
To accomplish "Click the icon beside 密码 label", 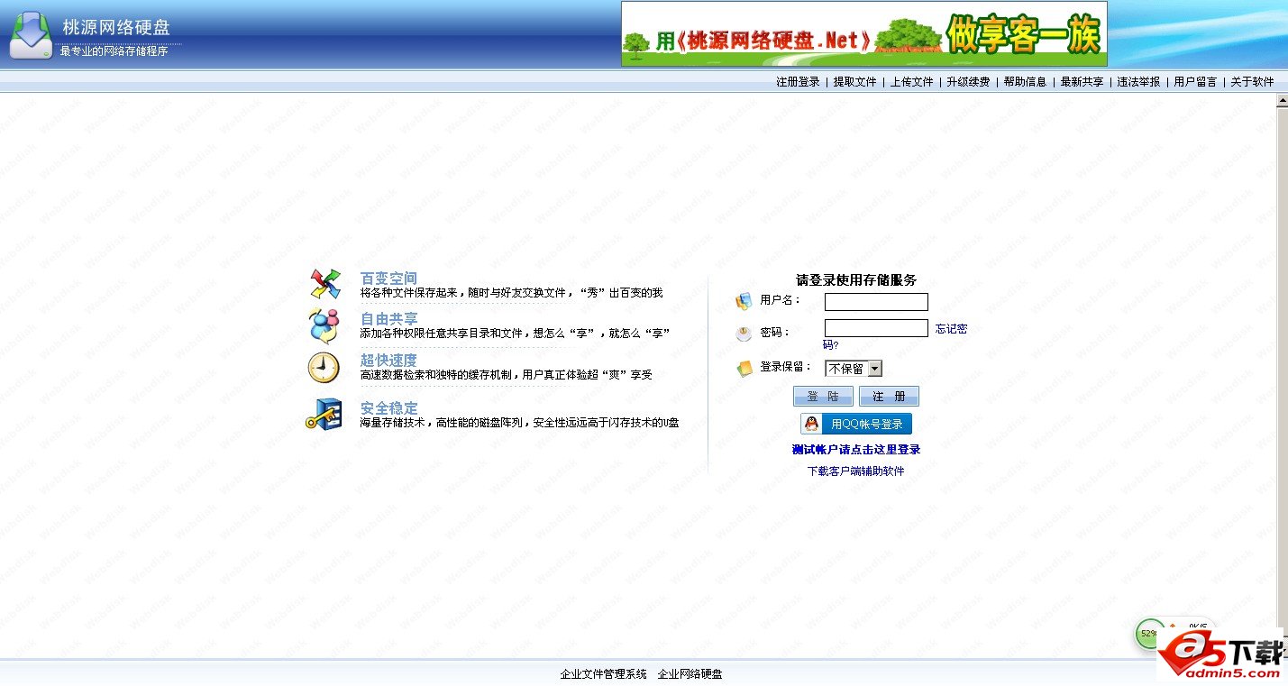I will 744,334.
